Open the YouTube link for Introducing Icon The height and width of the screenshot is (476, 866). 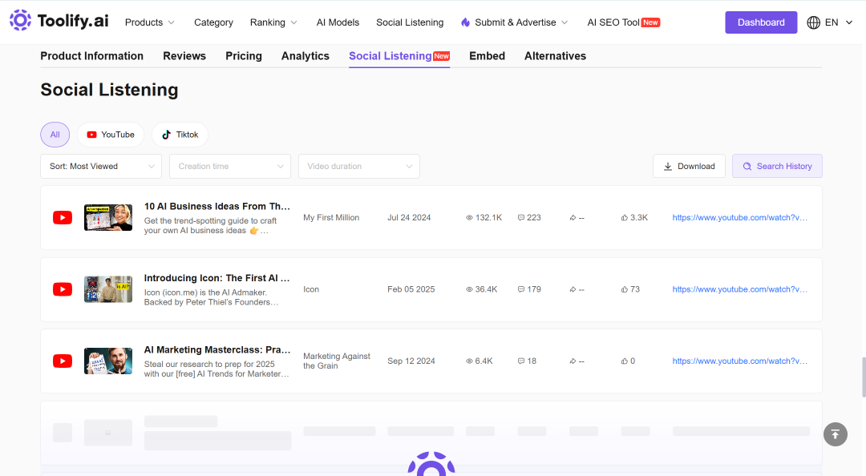(740, 289)
